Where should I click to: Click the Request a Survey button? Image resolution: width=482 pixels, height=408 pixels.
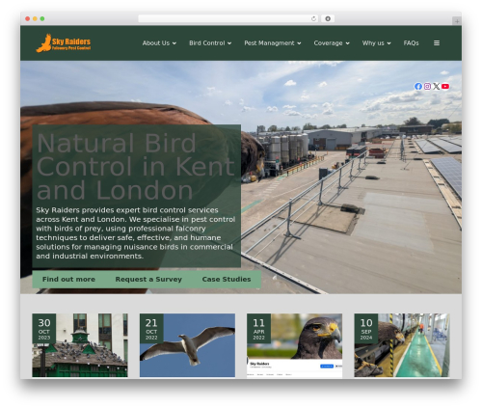click(148, 279)
